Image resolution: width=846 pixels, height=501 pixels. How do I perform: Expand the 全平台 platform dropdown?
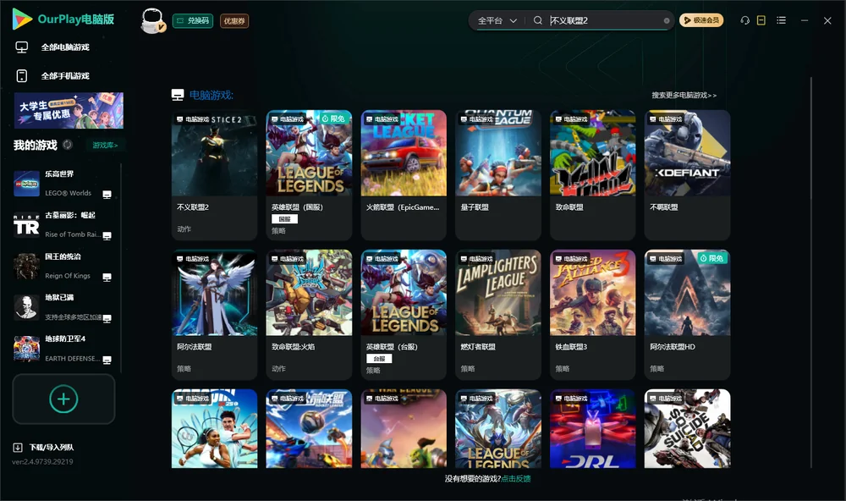(x=497, y=20)
